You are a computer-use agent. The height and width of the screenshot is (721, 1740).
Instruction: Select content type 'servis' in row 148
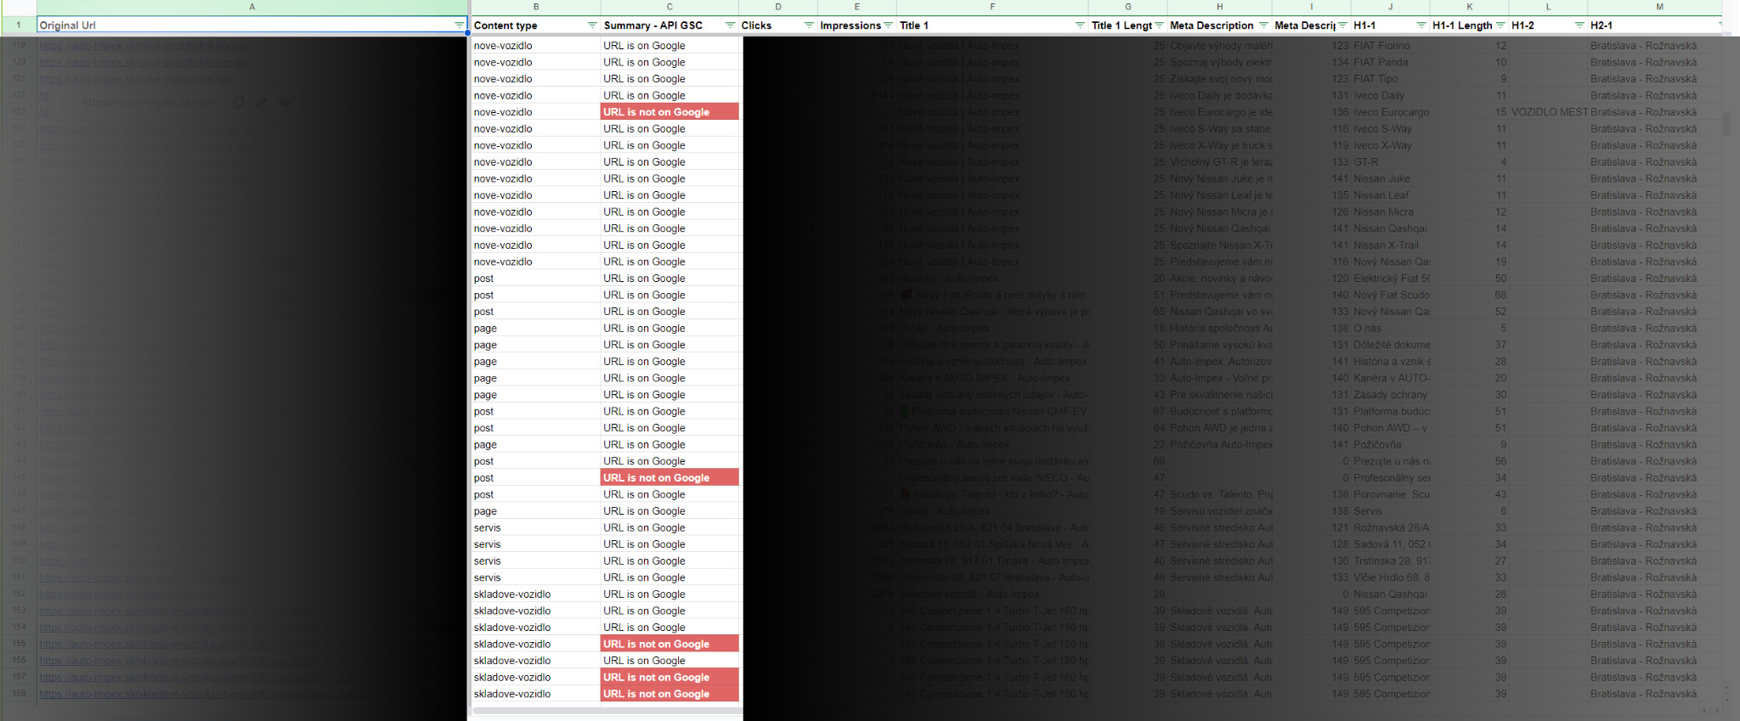tap(535, 528)
